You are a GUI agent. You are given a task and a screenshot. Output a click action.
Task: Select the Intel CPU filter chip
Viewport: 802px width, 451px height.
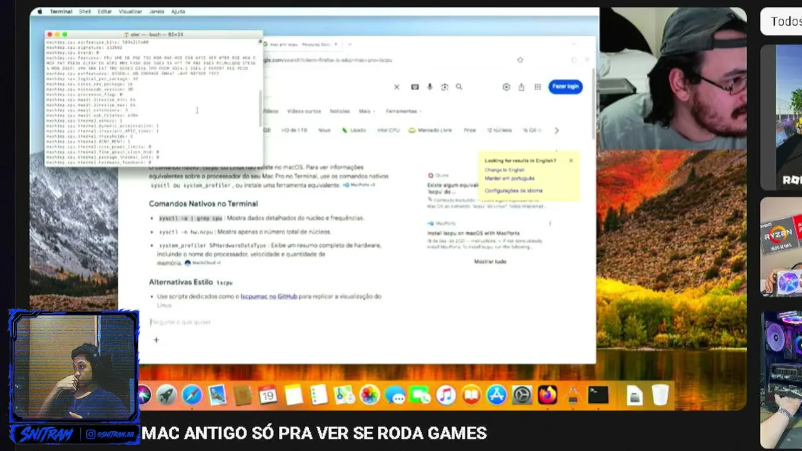point(388,130)
